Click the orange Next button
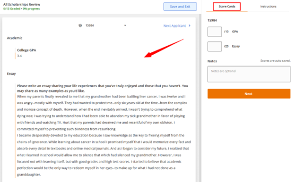295x182 pixels. tap(249, 94)
